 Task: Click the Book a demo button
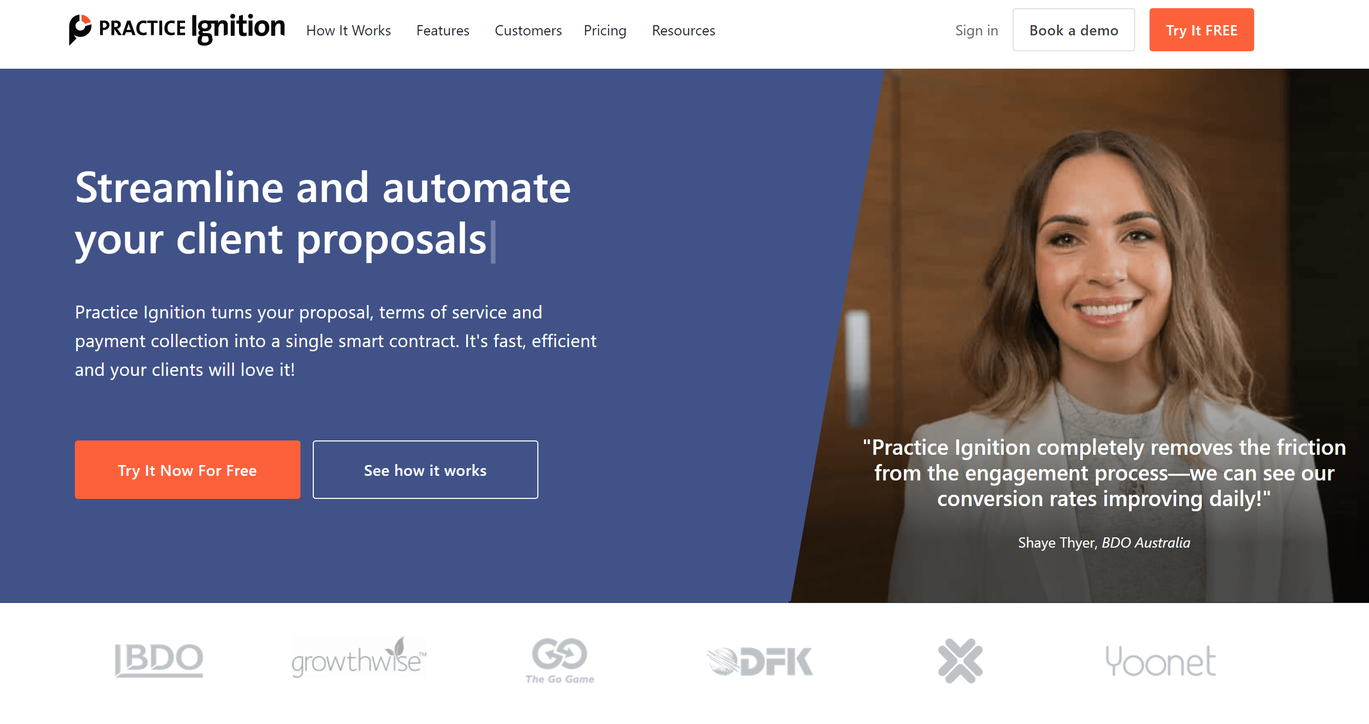1075,31
